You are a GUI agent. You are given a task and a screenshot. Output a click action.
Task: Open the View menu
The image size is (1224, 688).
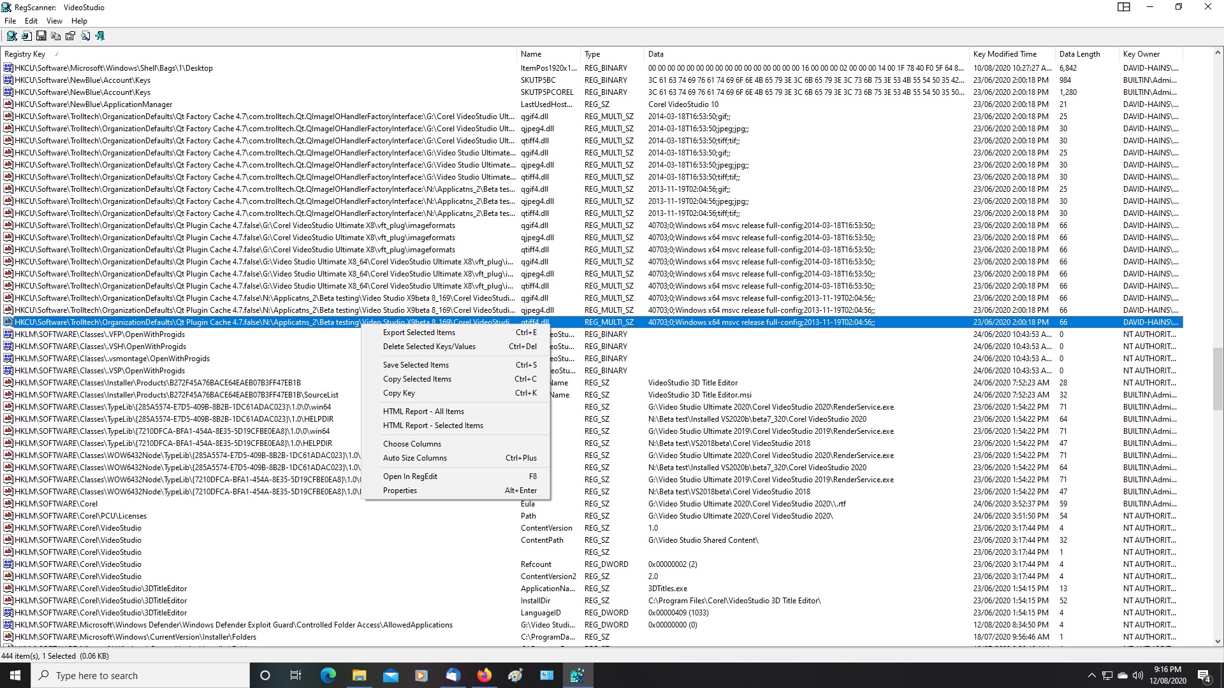54,21
